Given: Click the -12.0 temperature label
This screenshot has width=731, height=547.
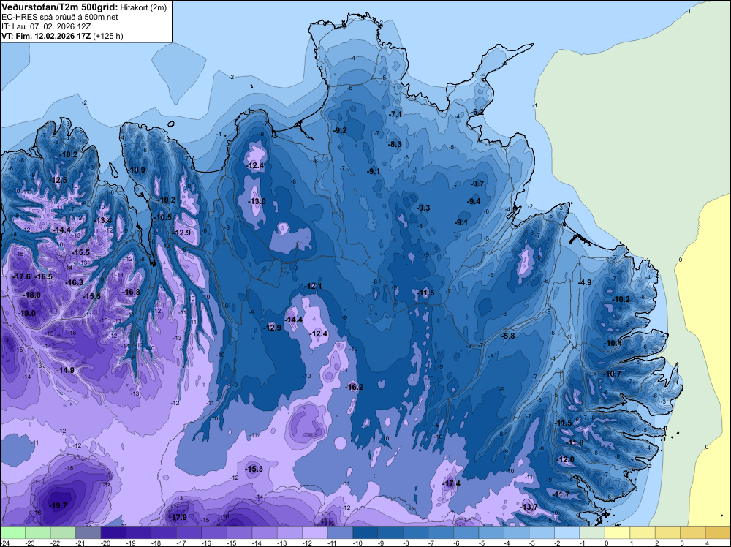Looking at the screenshot, I should coord(566,459).
